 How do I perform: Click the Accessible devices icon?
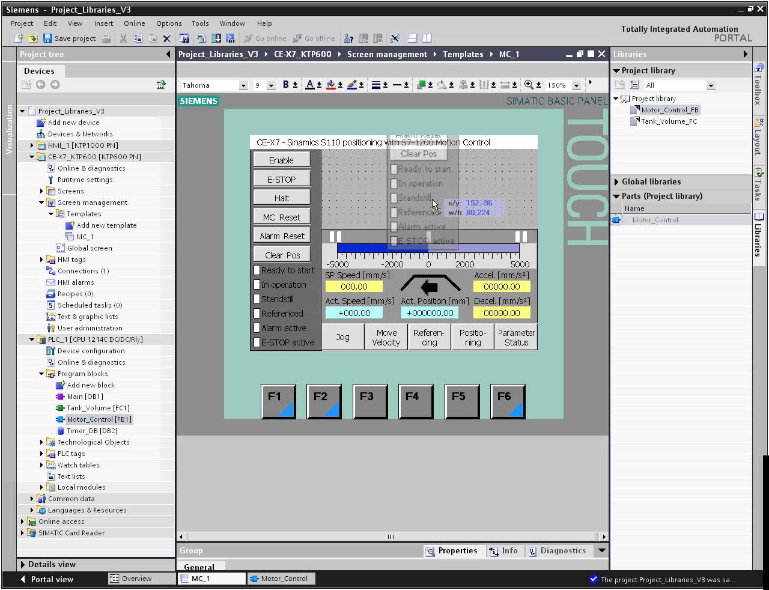348,38
